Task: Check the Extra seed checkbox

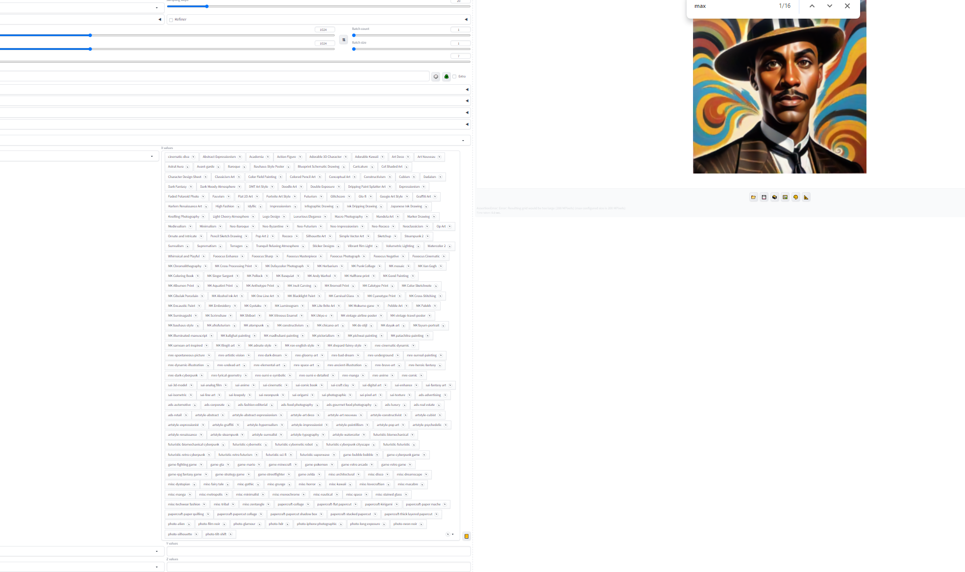Action: pyautogui.click(x=454, y=76)
